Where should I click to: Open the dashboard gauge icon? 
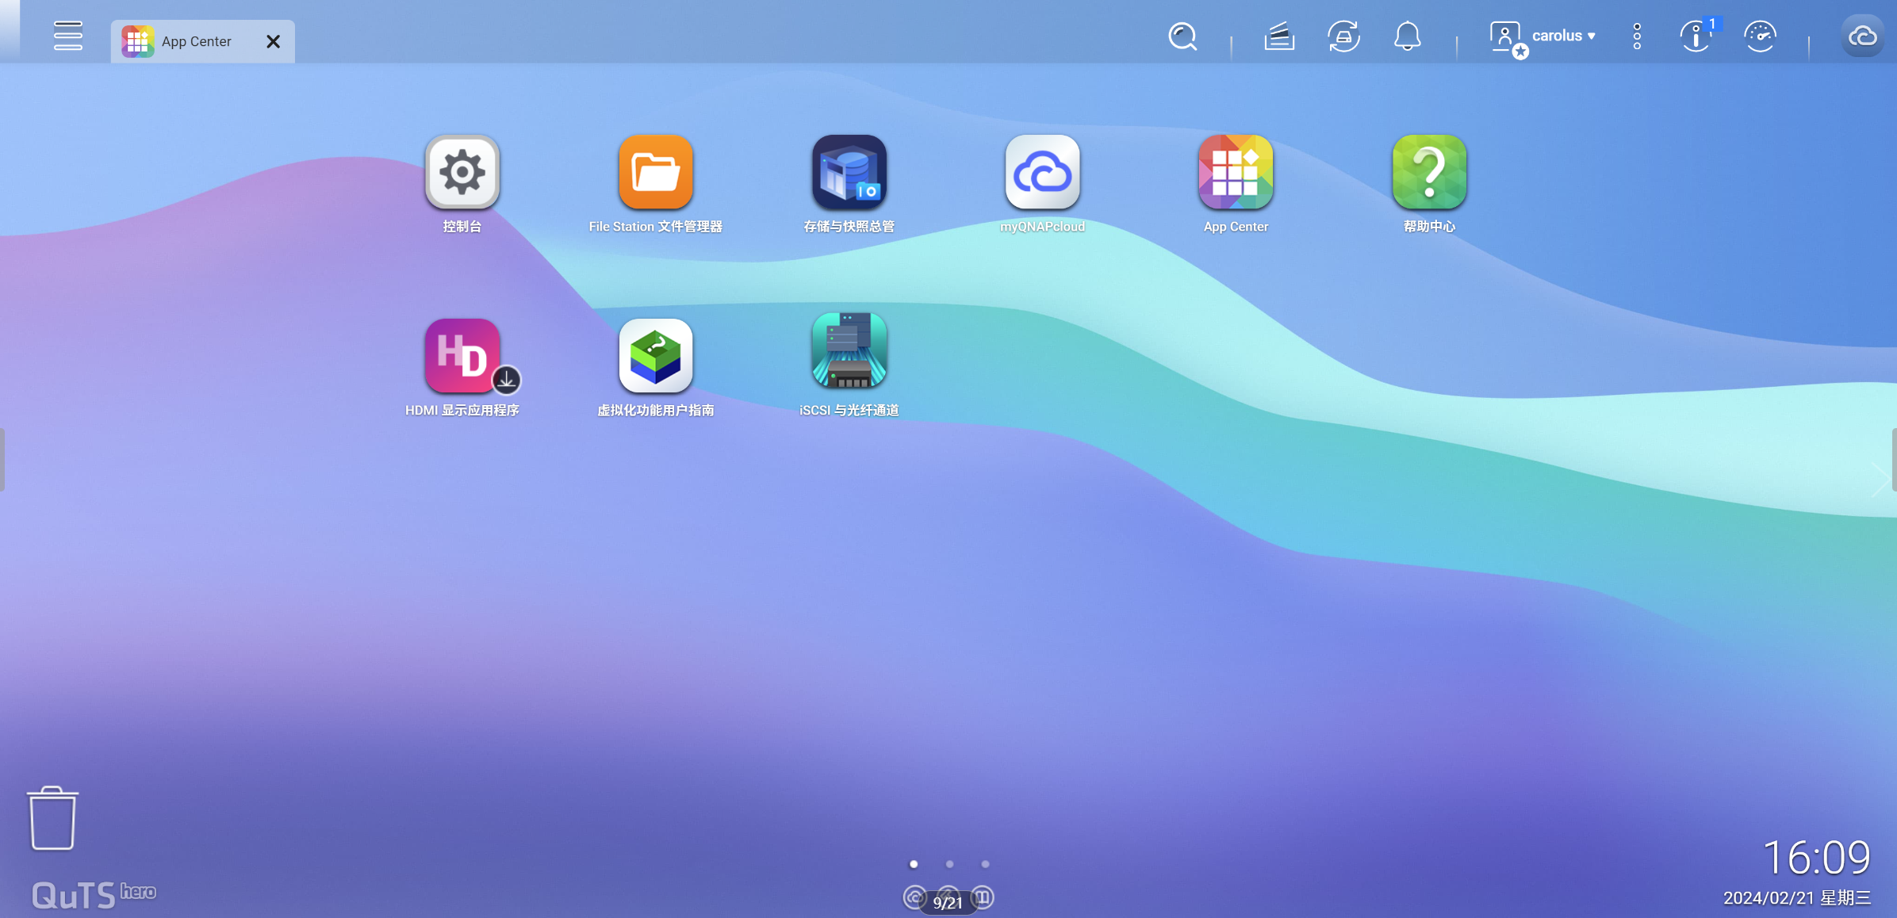click(1760, 36)
